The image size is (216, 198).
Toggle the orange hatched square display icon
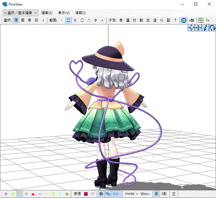pyautogui.click(x=19, y=194)
